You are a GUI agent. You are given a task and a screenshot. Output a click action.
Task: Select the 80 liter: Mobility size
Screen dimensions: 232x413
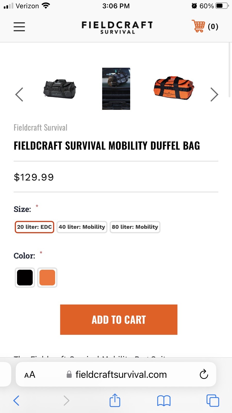135,227
